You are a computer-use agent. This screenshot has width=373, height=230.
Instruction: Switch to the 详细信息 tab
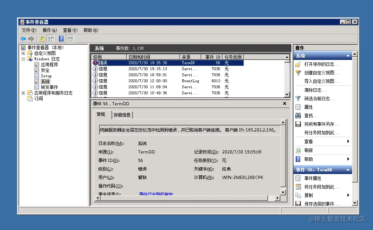pos(122,114)
